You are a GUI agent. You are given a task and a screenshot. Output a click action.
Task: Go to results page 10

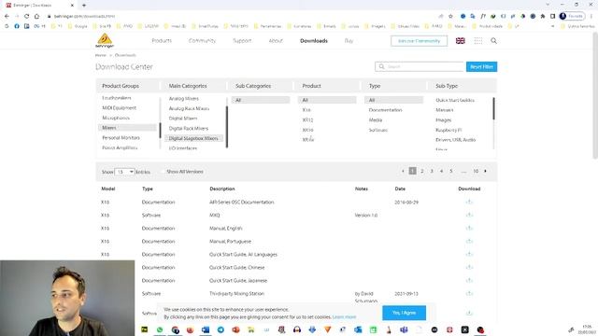pos(476,171)
